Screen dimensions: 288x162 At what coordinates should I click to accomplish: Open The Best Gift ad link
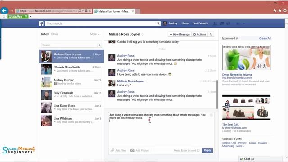point(230,125)
